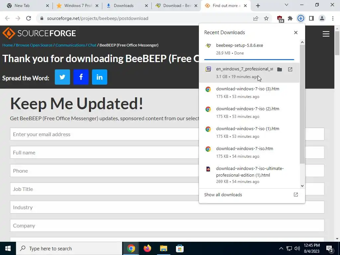Screen dimensions: 340x255
Task: Open Browse Open Source breadcrumb link
Action: point(34,45)
